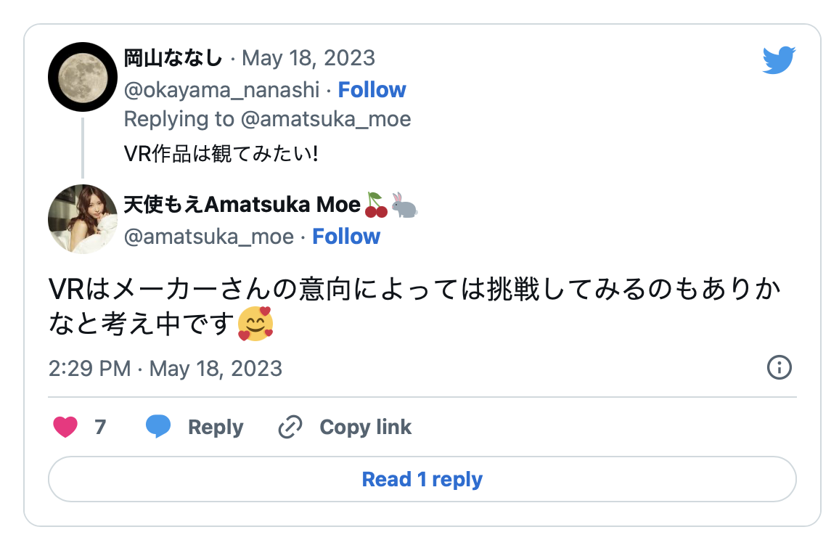The height and width of the screenshot is (556, 839).
Task: Click the chain link copy icon
Action: tap(290, 427)
